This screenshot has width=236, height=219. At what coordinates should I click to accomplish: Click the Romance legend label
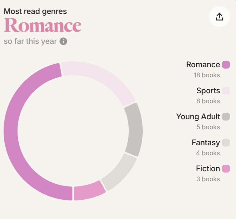[203, 65]
